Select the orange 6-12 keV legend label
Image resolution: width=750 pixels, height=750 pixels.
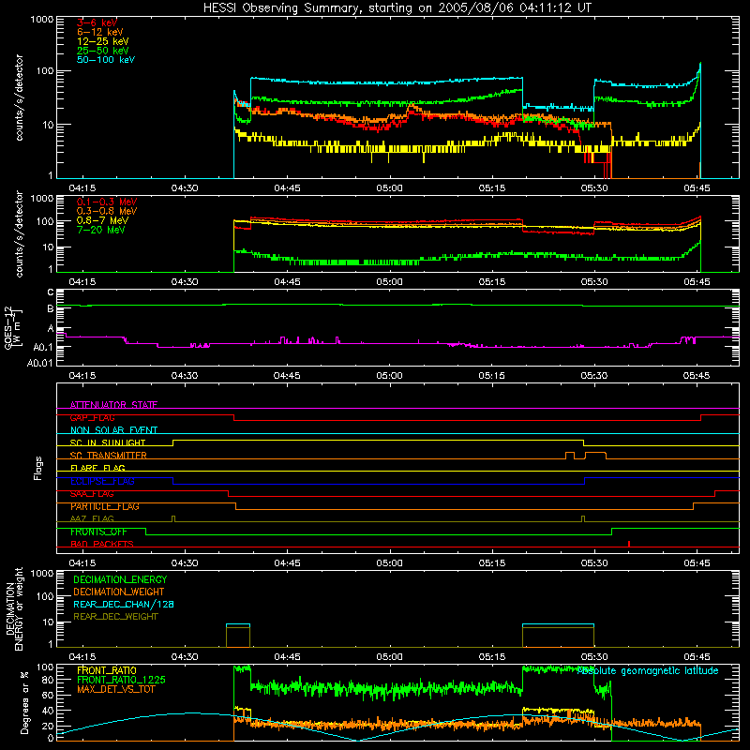pyautogui.click(x=100, y=32)
